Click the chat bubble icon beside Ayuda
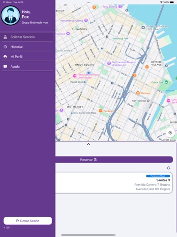Screen dimensions: 177x237 pyautogui.click(x=5, y=67)
